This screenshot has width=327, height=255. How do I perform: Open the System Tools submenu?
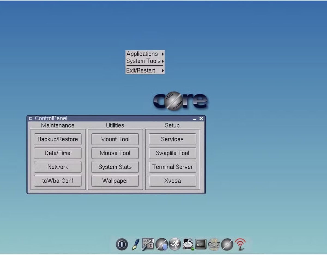pyautogui.click(x=145, y=61)
